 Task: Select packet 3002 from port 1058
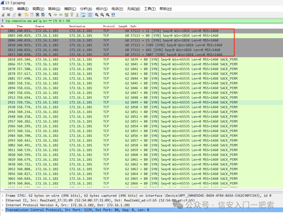pyautogui.click(x=141, y=145)
